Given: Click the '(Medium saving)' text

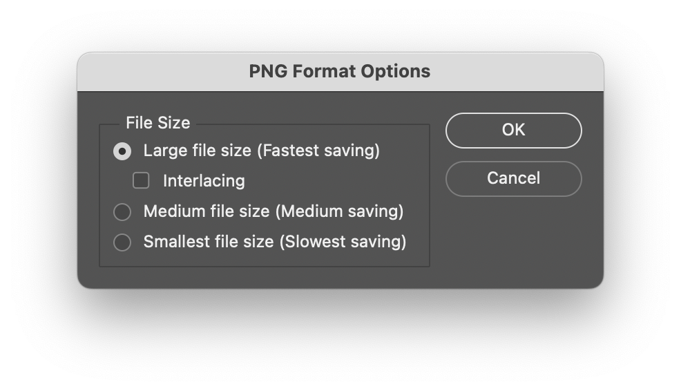Looking at the screenshot, I should pyautogui.click(x=340, y=211).
